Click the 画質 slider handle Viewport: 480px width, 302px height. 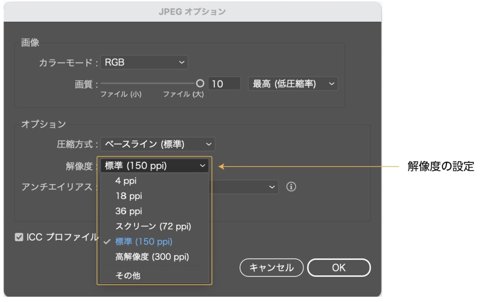coord(200,83)
